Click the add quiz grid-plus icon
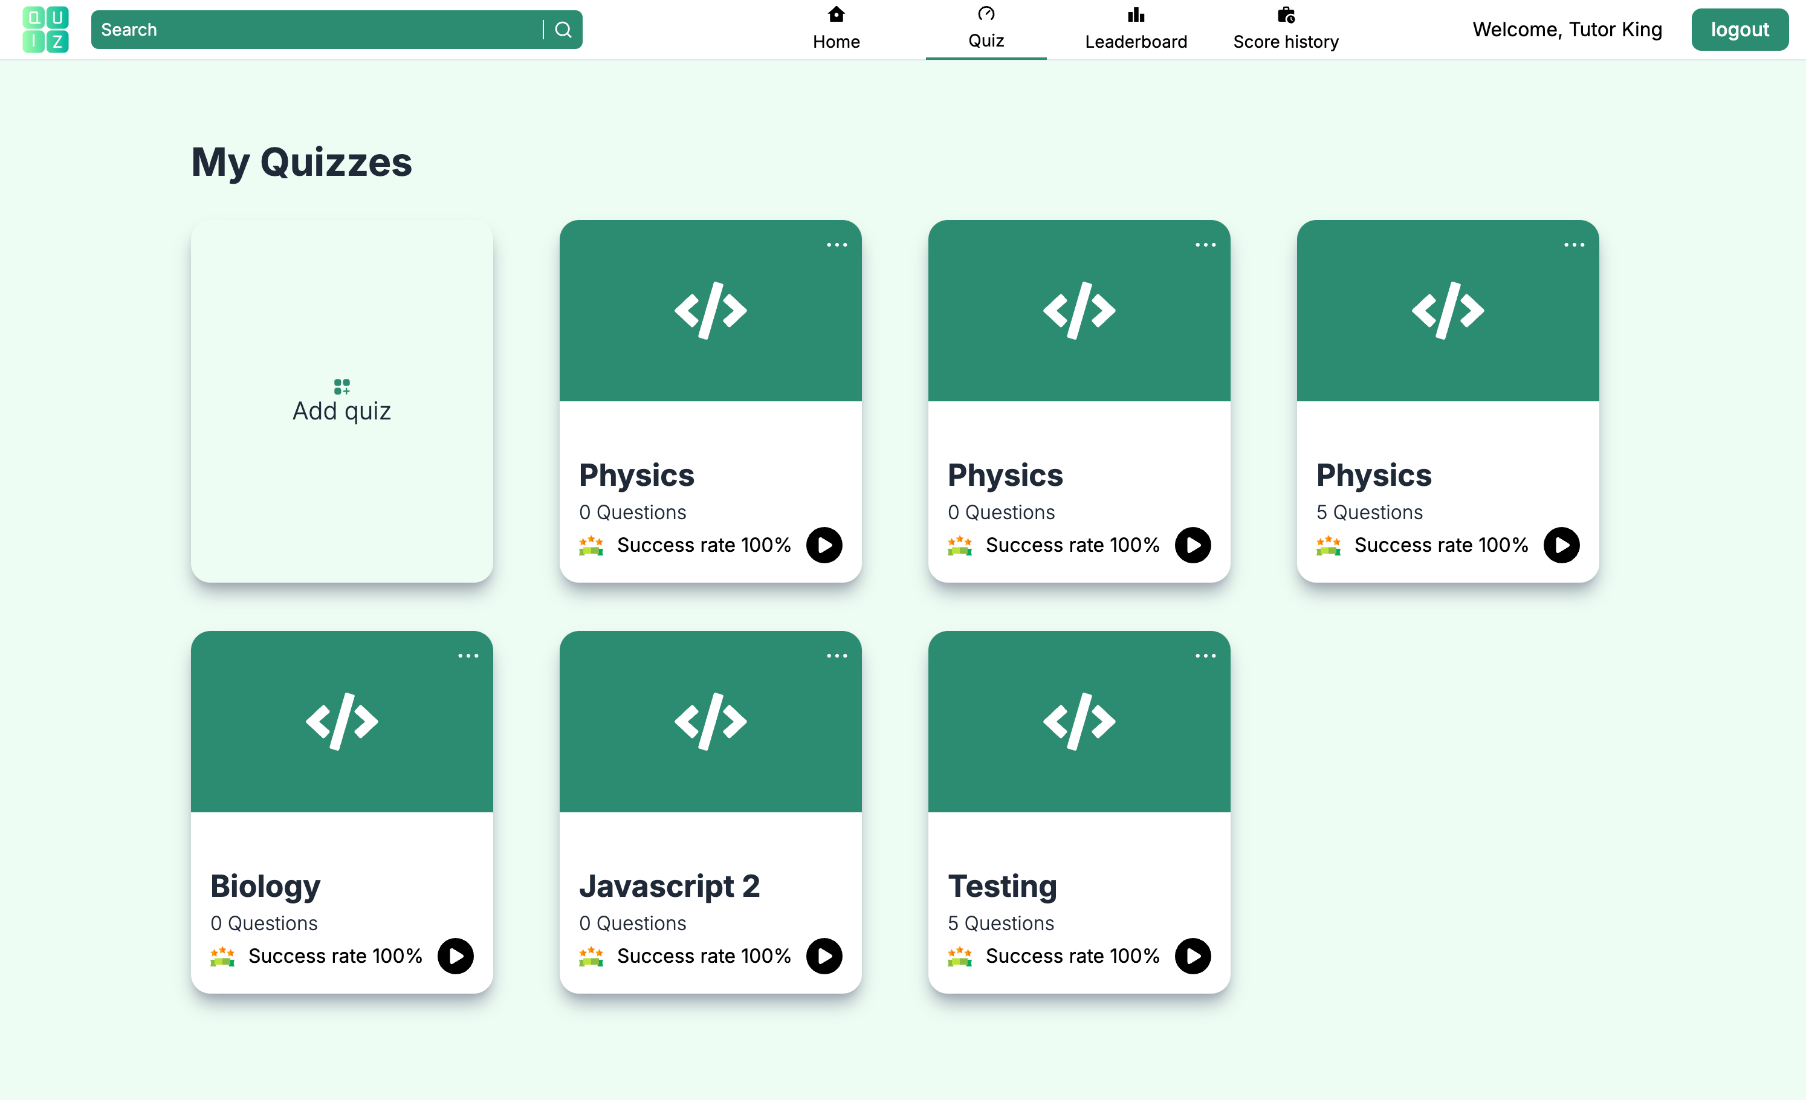 pyautogui.click(x=341, y=386)
